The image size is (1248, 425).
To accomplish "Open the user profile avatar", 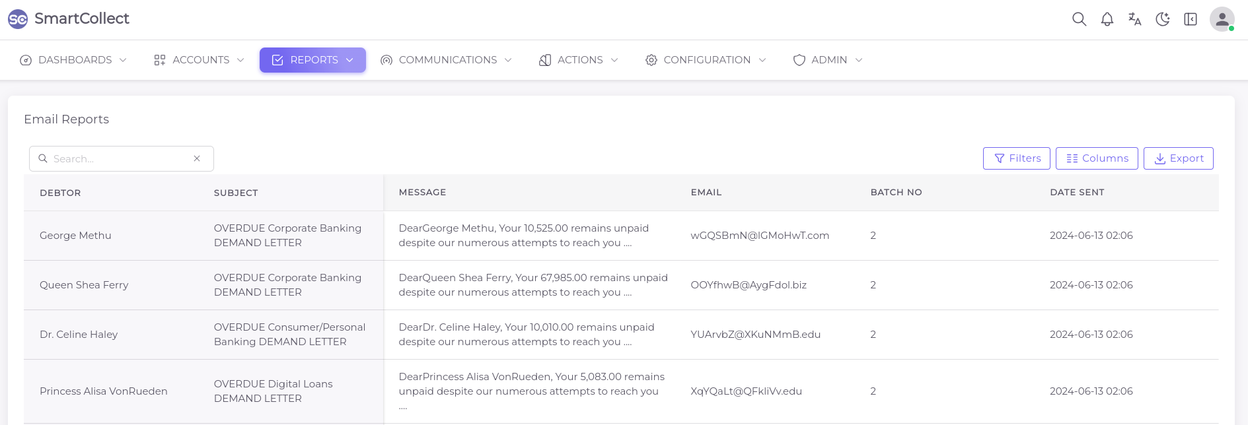I will point(1222,19).
